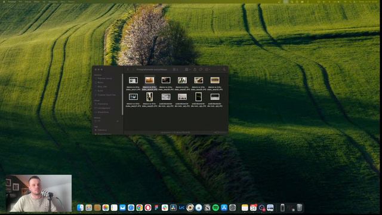Viewport: 382px width, 215px height.
Task: Open the view mode switcher in Finder
Action: coord(175,69)
